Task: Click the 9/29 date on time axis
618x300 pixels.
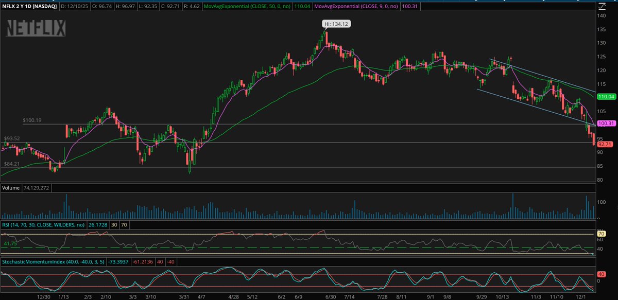Action: coord(482,297)
